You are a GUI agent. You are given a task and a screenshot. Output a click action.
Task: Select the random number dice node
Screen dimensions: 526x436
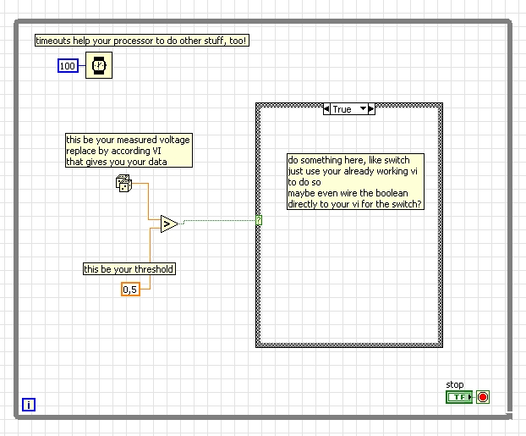pos(123,182)
